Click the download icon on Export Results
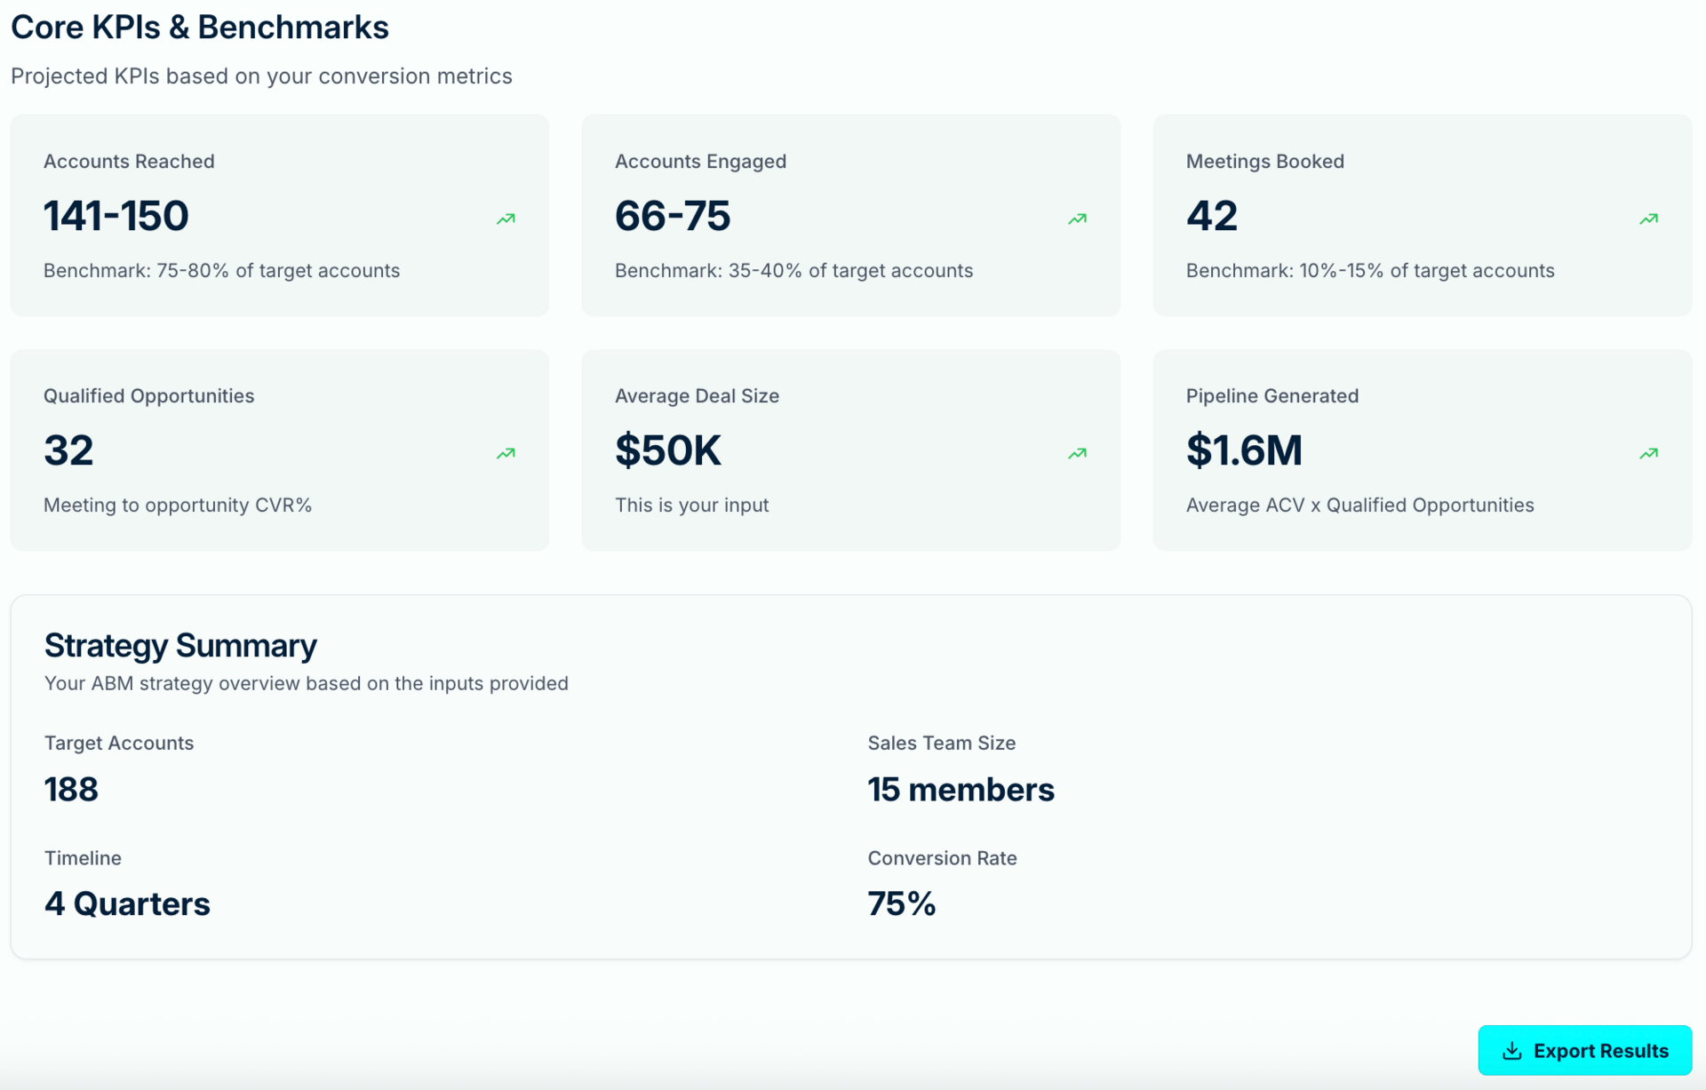 pyautogui.click(x=1511, y=1051)
